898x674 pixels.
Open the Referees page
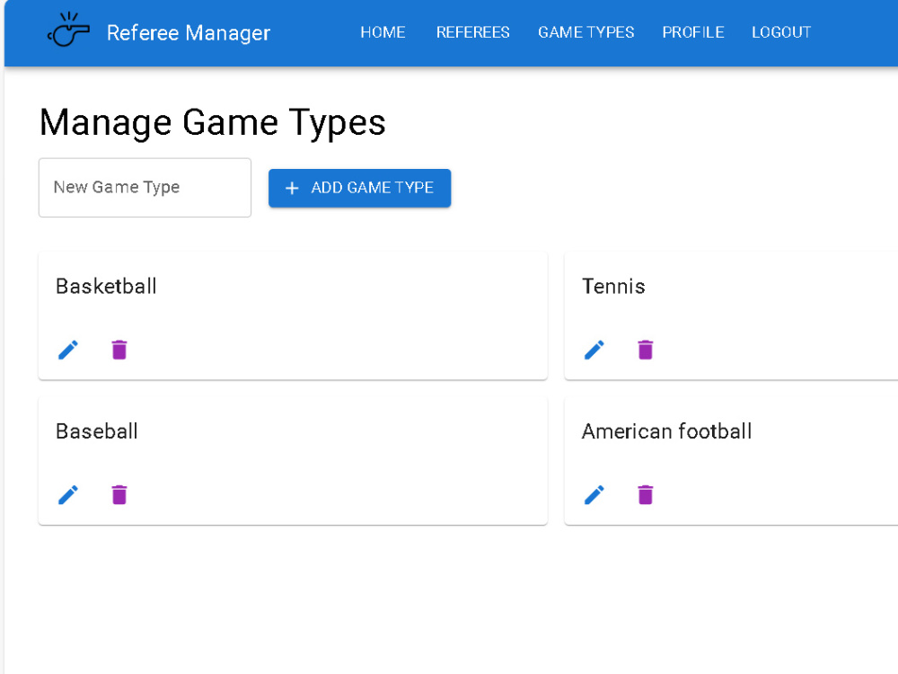(x=472, y=32)
